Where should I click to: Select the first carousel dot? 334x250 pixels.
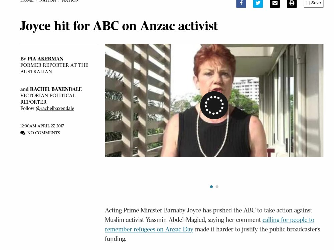(x=211, y=187)
